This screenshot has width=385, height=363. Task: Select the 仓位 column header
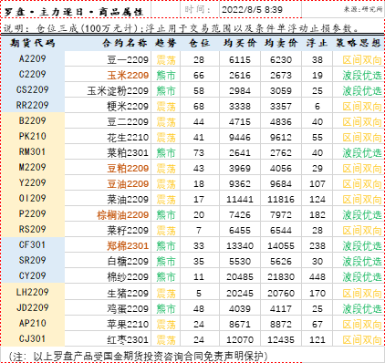point(200,43)
